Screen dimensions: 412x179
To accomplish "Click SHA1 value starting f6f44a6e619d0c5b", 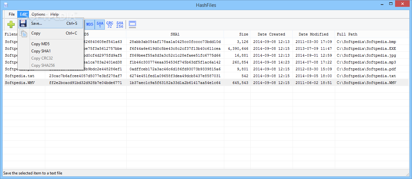I will [x=175, y=48].
